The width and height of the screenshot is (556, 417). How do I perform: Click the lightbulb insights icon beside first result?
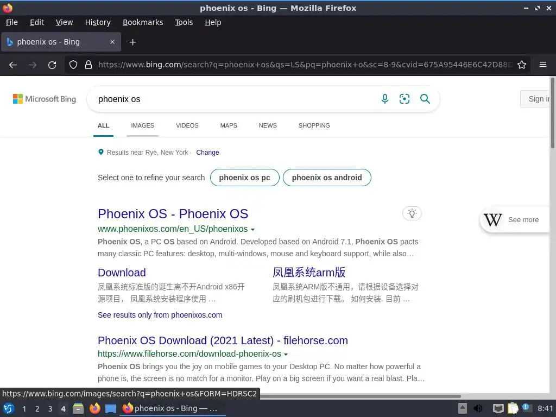(x=412, y=213)
